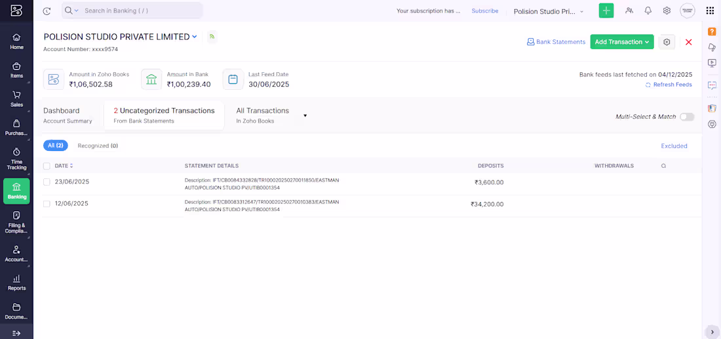Open the Items module
Viewport: 721px width, 339px height.
click(16, 70)
